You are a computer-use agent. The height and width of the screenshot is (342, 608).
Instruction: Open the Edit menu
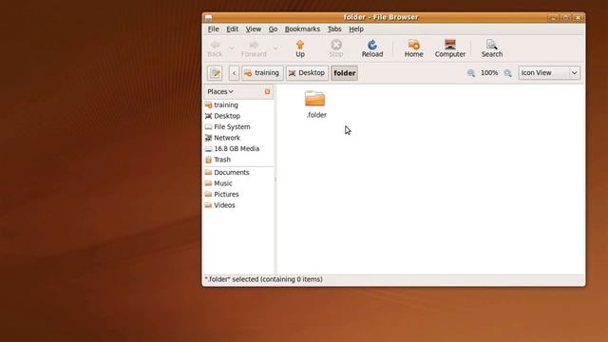232,29
